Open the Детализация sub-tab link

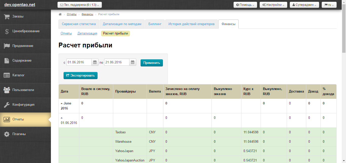click(x=87, y=33)
